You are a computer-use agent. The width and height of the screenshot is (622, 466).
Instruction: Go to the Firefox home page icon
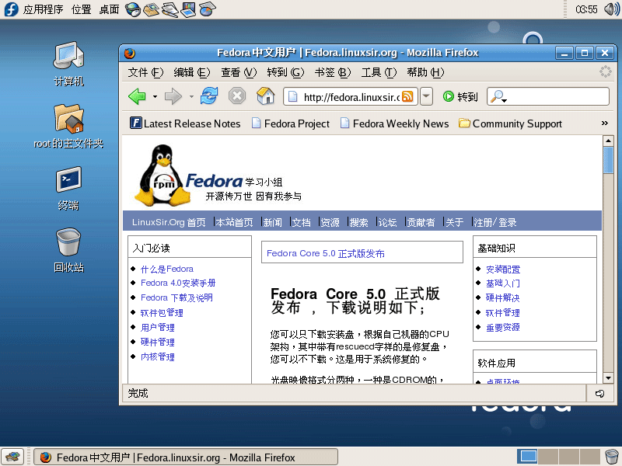click(x=265, y=96)
